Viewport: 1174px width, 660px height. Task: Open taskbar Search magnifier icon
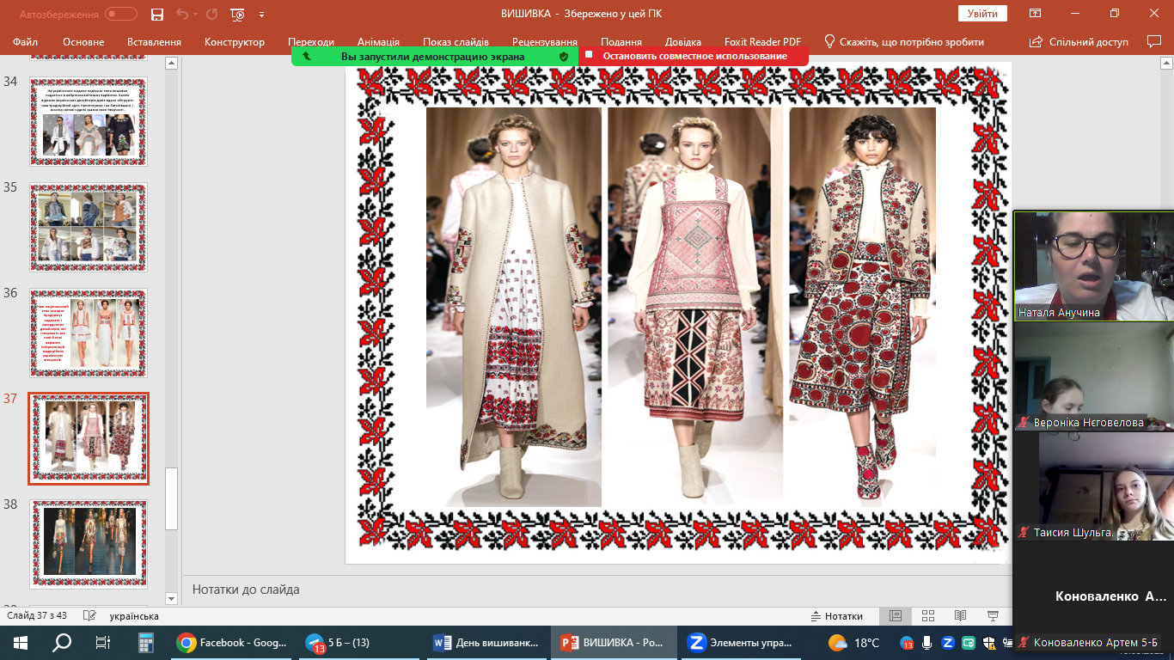coord(62,643)
